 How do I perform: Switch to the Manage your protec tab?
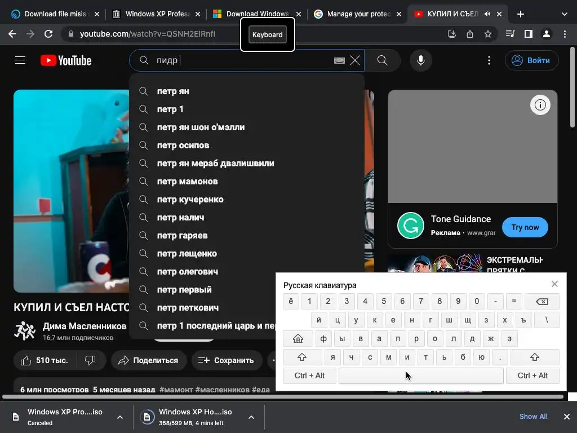pyautogui.click(x=358, y=14)
